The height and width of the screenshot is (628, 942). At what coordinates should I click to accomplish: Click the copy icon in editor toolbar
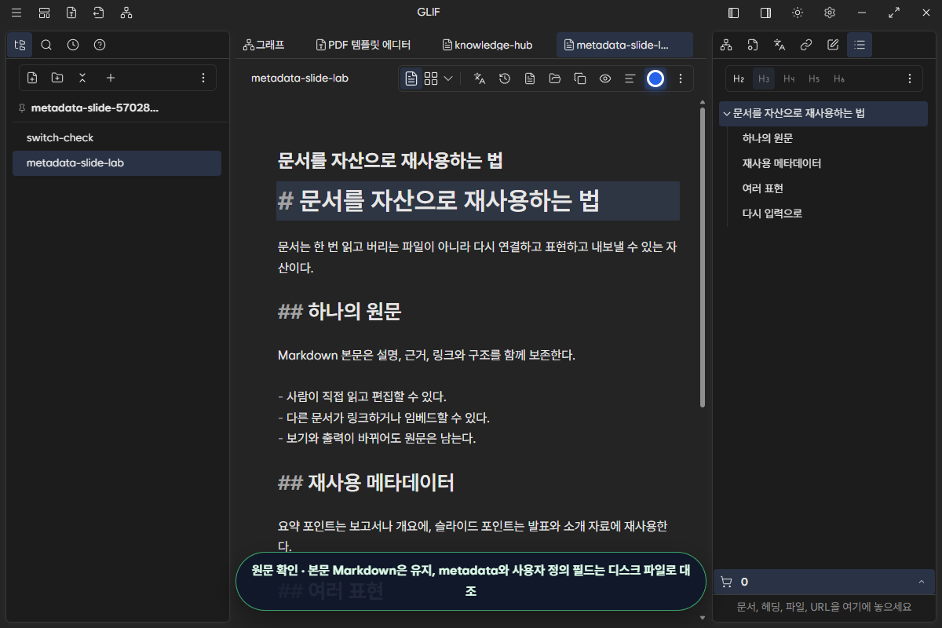(580, 78)
